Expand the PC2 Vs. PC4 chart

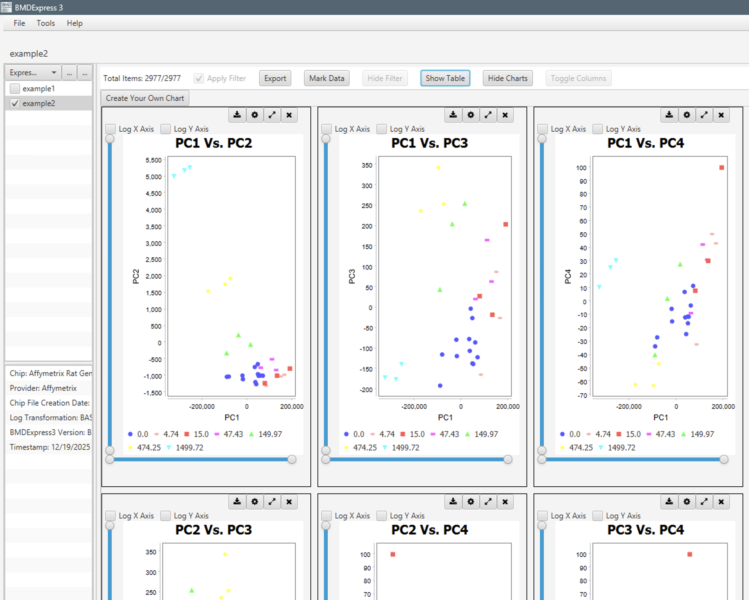pyautogui.click(x=488, y=501)
